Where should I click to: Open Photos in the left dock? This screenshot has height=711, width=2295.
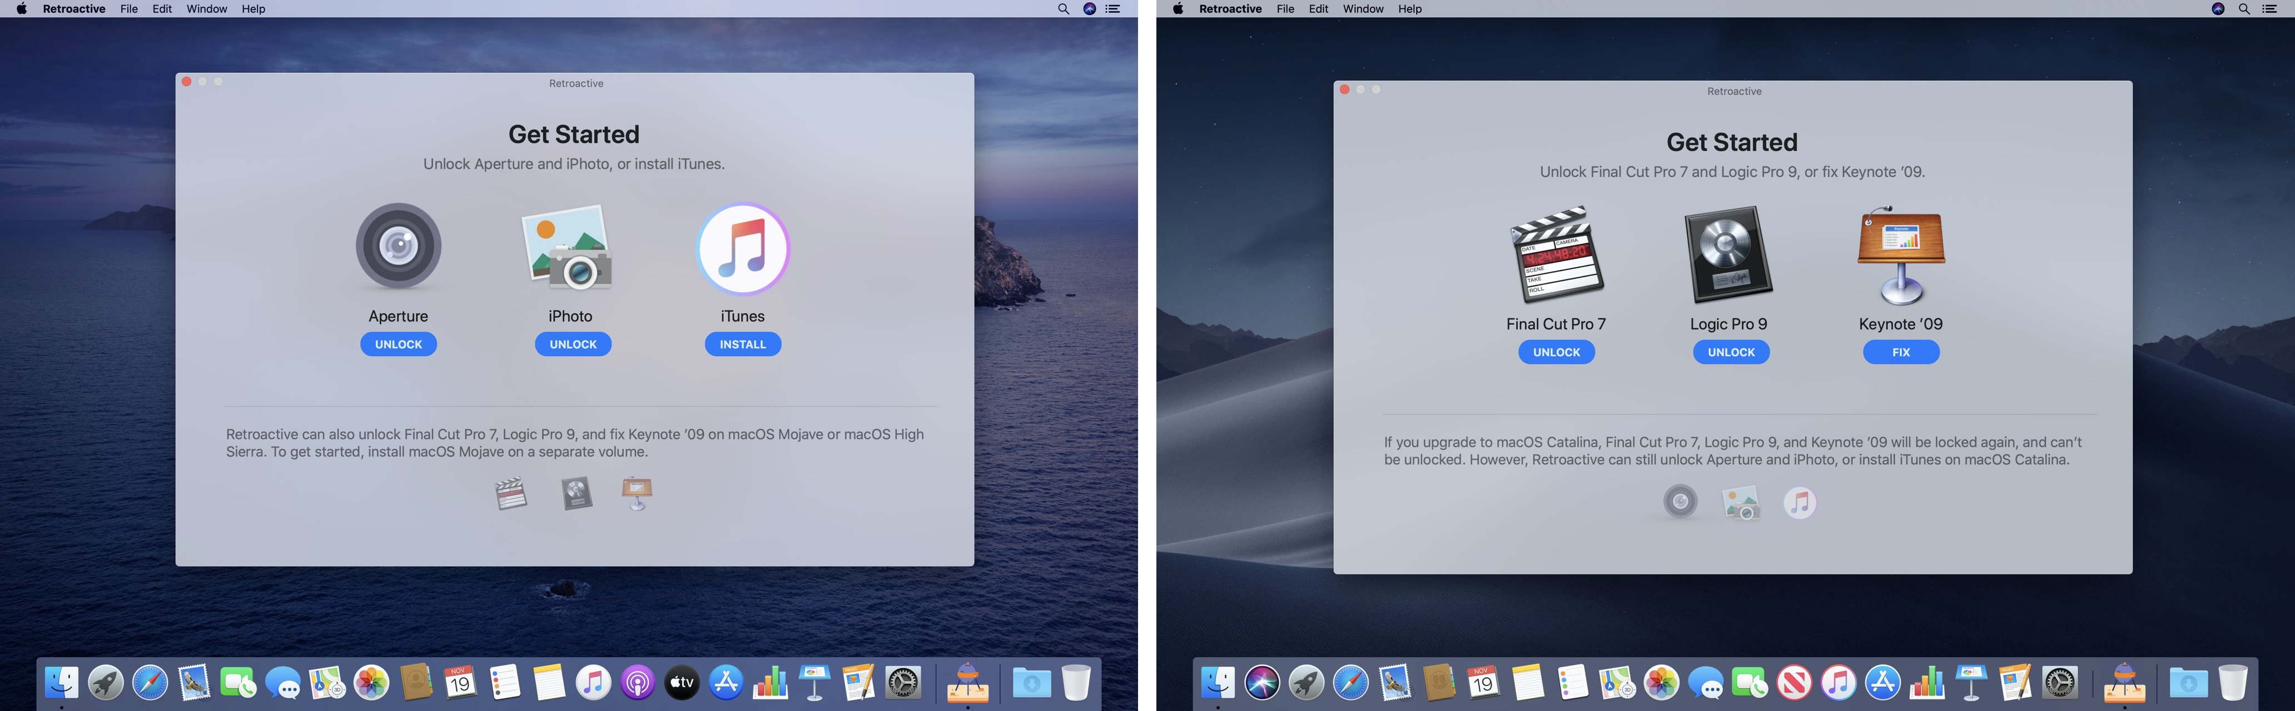(x=371, y=683)
